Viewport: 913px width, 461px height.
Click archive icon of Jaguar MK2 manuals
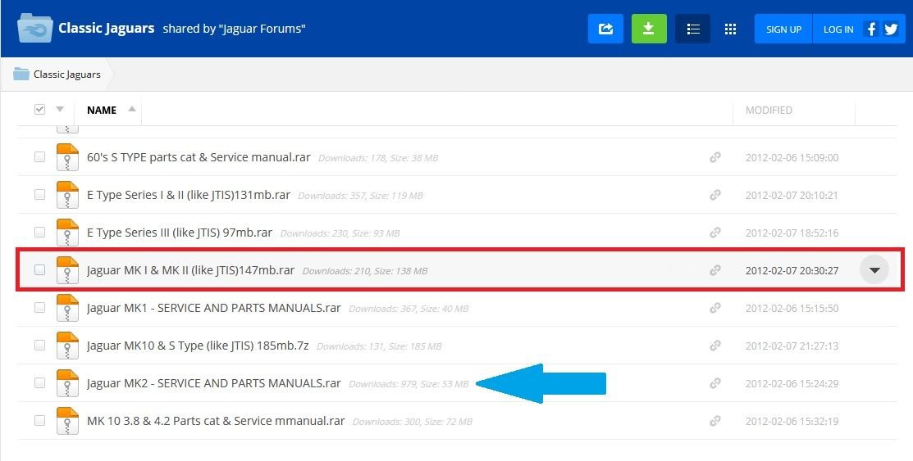(67, 383)
